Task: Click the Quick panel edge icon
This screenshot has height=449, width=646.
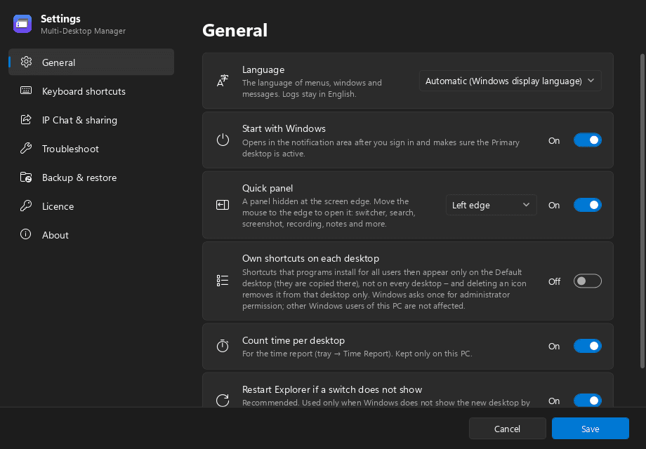Action: pos(223,205)
